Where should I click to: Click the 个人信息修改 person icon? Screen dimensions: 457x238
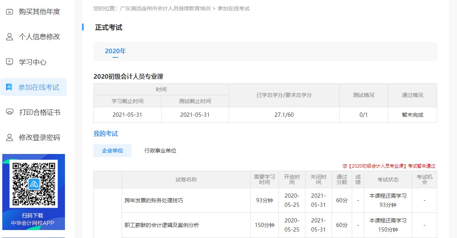click(x=9, y=36)
